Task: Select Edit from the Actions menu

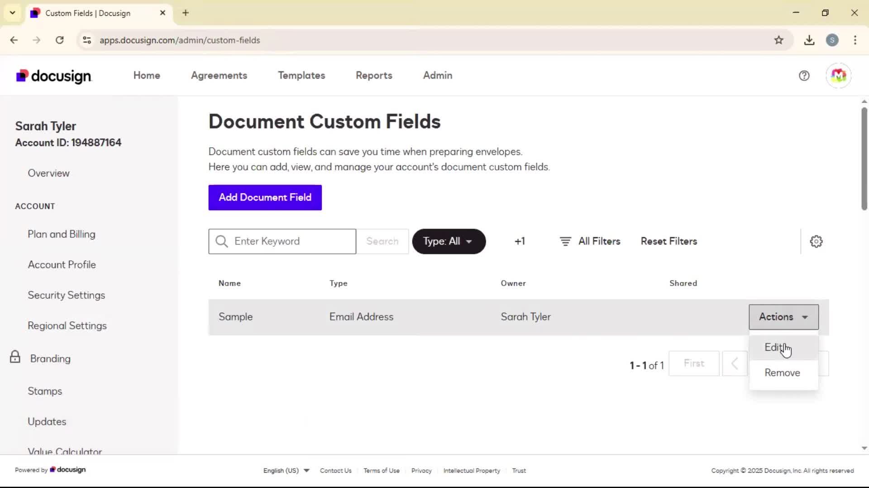Action: click(783, 347)
